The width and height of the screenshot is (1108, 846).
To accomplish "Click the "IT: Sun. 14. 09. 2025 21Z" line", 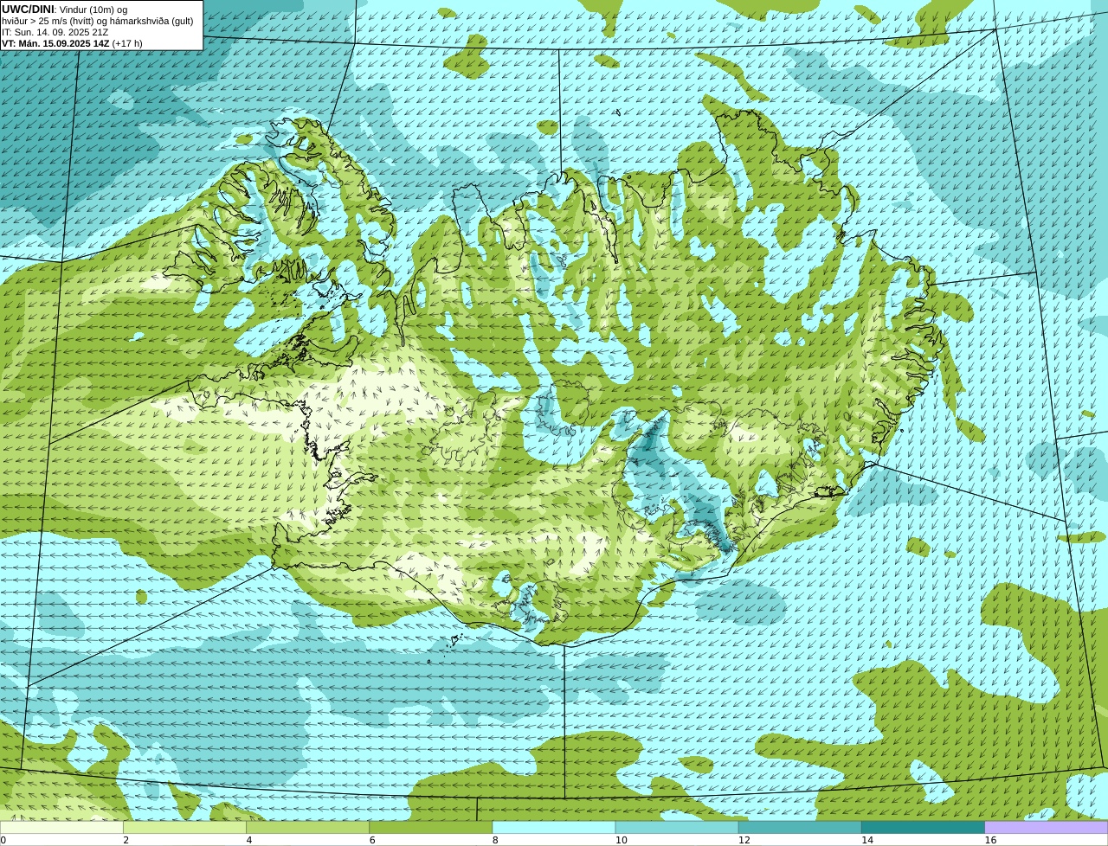I will (55, 32).
